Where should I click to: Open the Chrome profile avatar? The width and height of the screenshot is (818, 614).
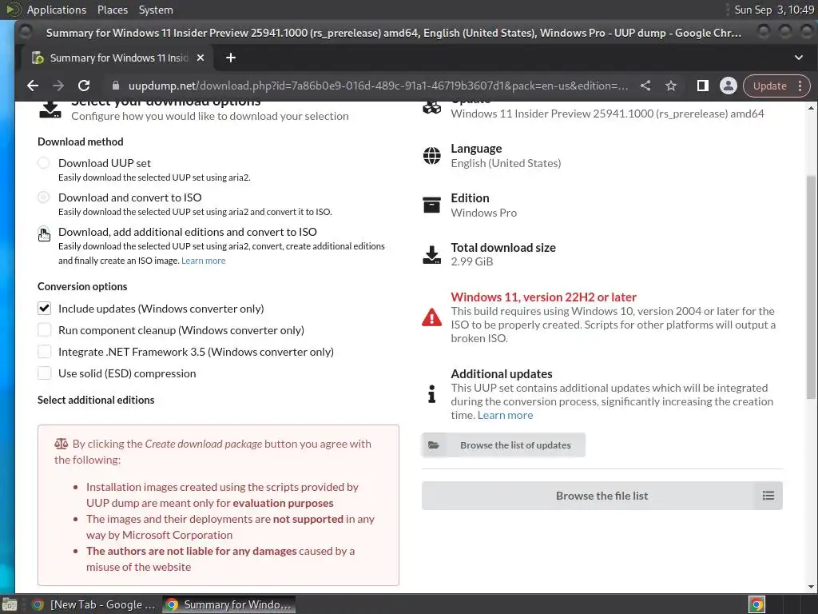pos(729,86)
